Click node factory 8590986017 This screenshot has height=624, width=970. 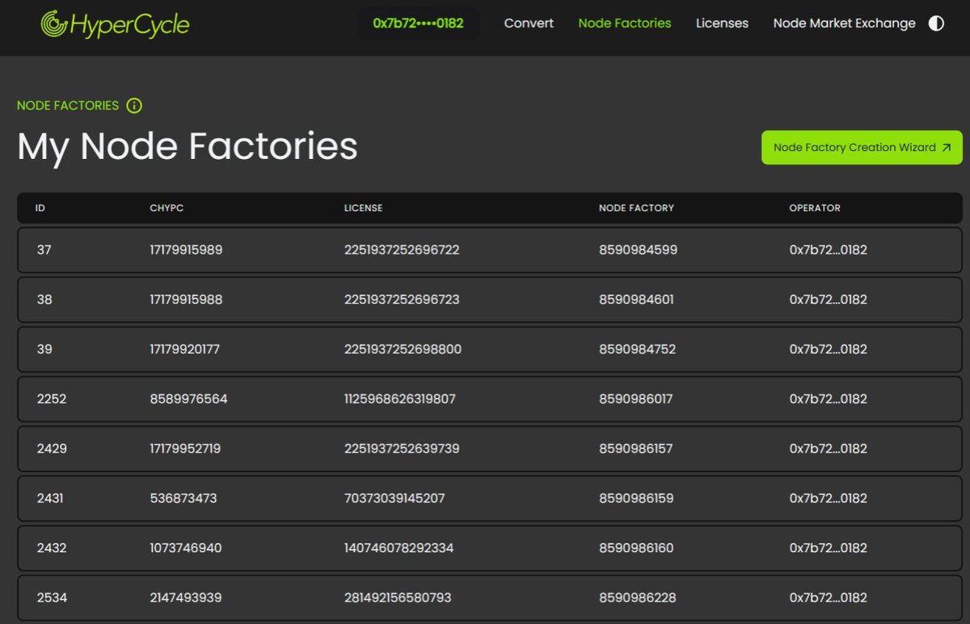coord(635,399)
